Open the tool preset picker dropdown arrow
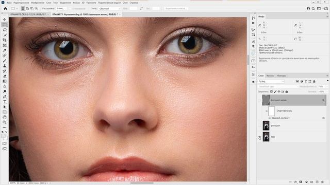The height and width of the screenshot is (185, 330). [17, 9]
